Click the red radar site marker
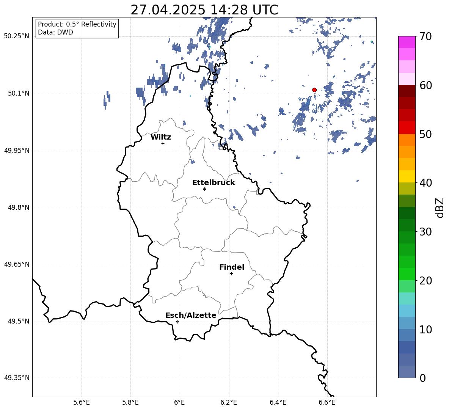 [x=314, y=90]
